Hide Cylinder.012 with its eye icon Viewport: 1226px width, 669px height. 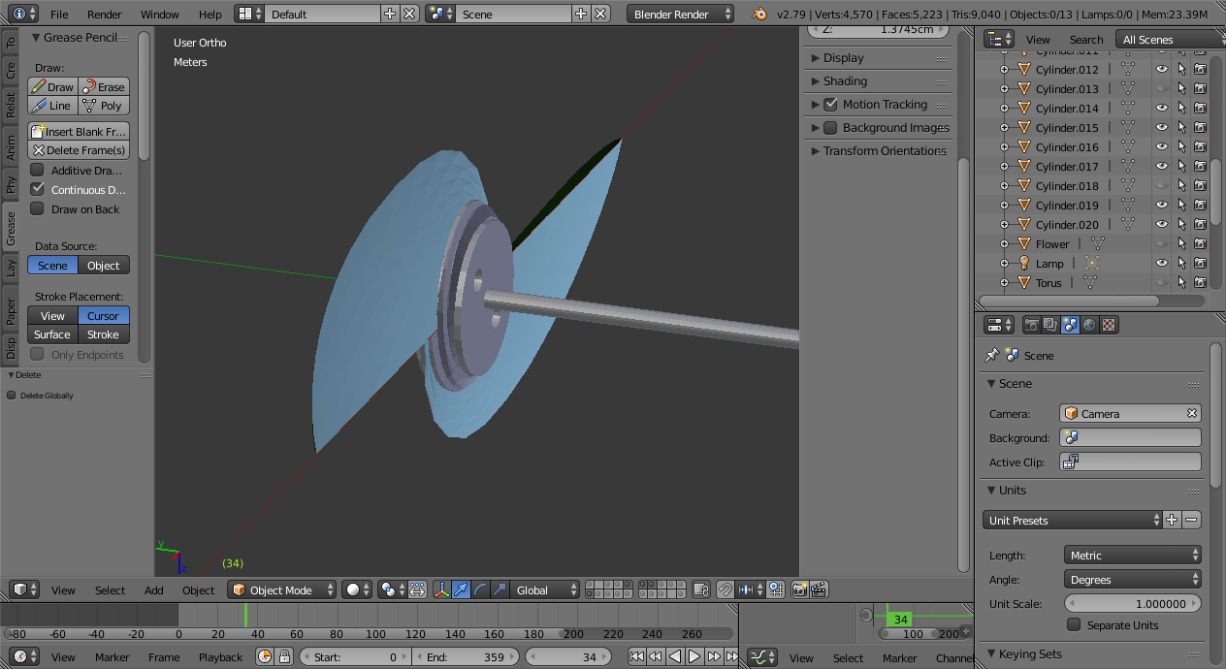coord(1162,69)
